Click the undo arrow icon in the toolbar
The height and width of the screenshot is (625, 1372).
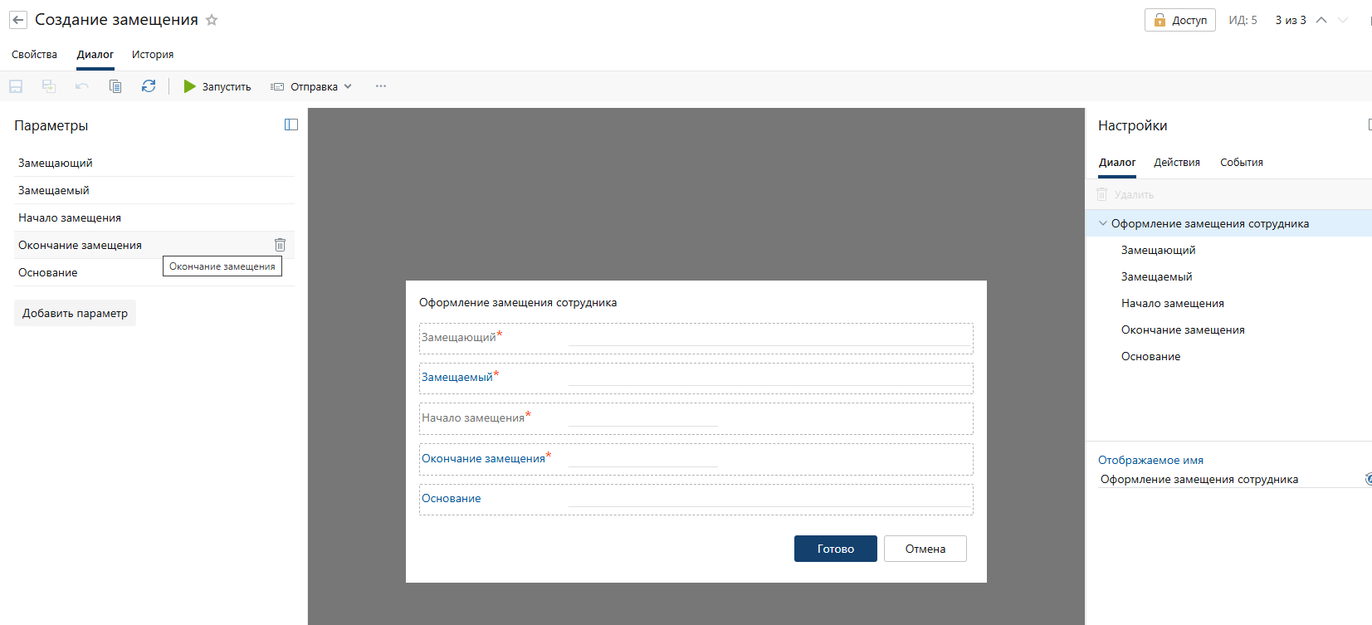click(82, 86)
